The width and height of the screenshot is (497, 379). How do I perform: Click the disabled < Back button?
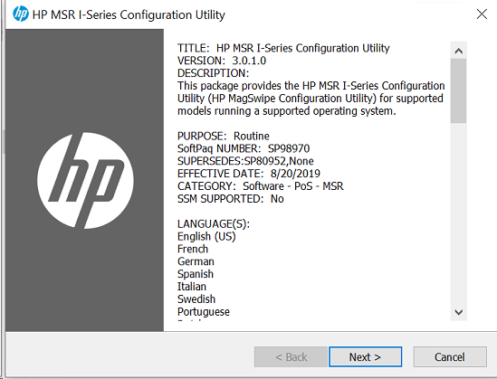291,356
